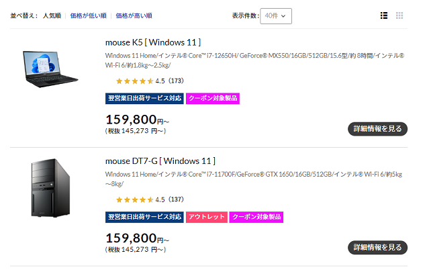425x272 pixels.
Task: Click mouse K5 star rating icons
Action: click(134, 81)
